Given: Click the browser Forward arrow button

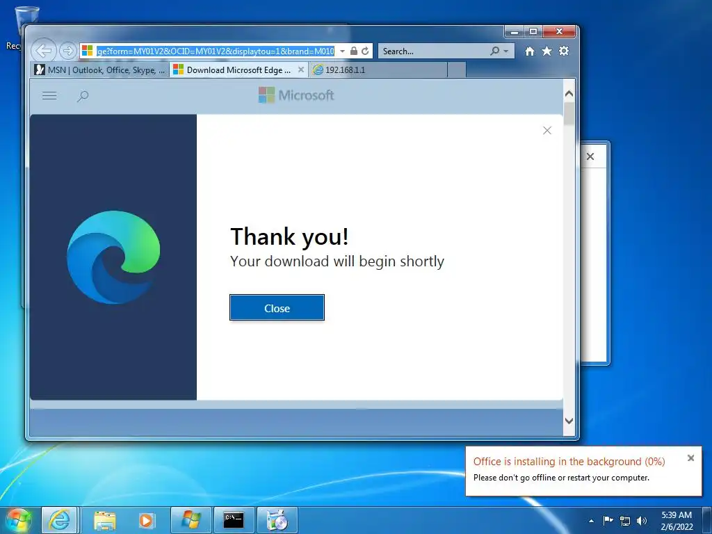Looking at the screenshot, I should point(67,51).
